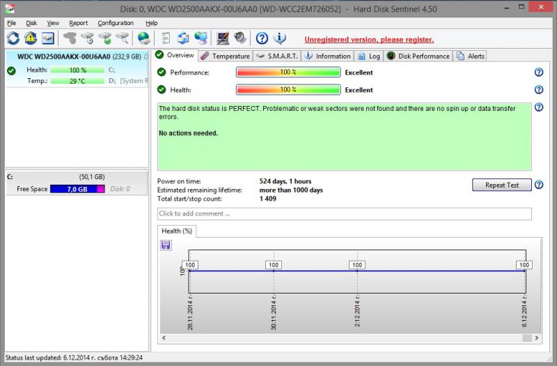Click the info speech bubble toolbar icon

tap(280, 38)
